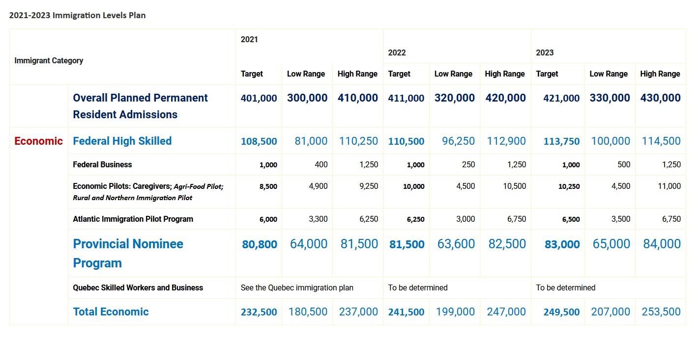
Task: Select the 80,800 Provincial Nominee target cell
Action: pos(259,244)
